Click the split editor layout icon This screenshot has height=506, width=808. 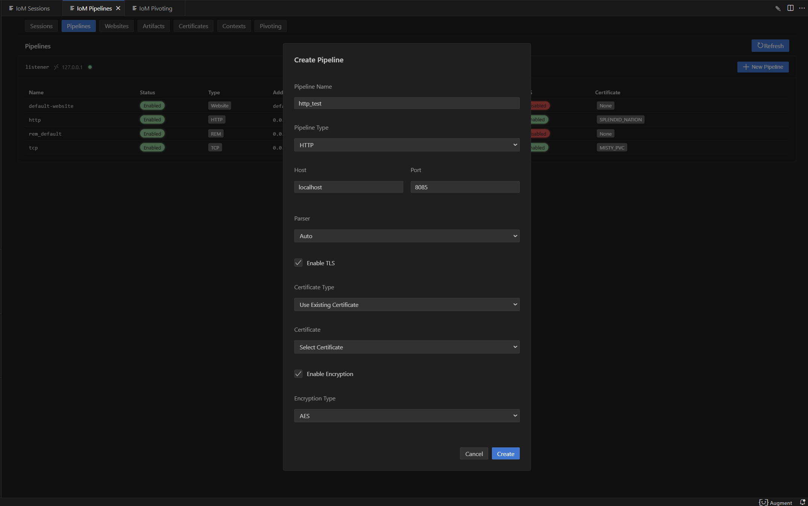[x=790, y=8]
